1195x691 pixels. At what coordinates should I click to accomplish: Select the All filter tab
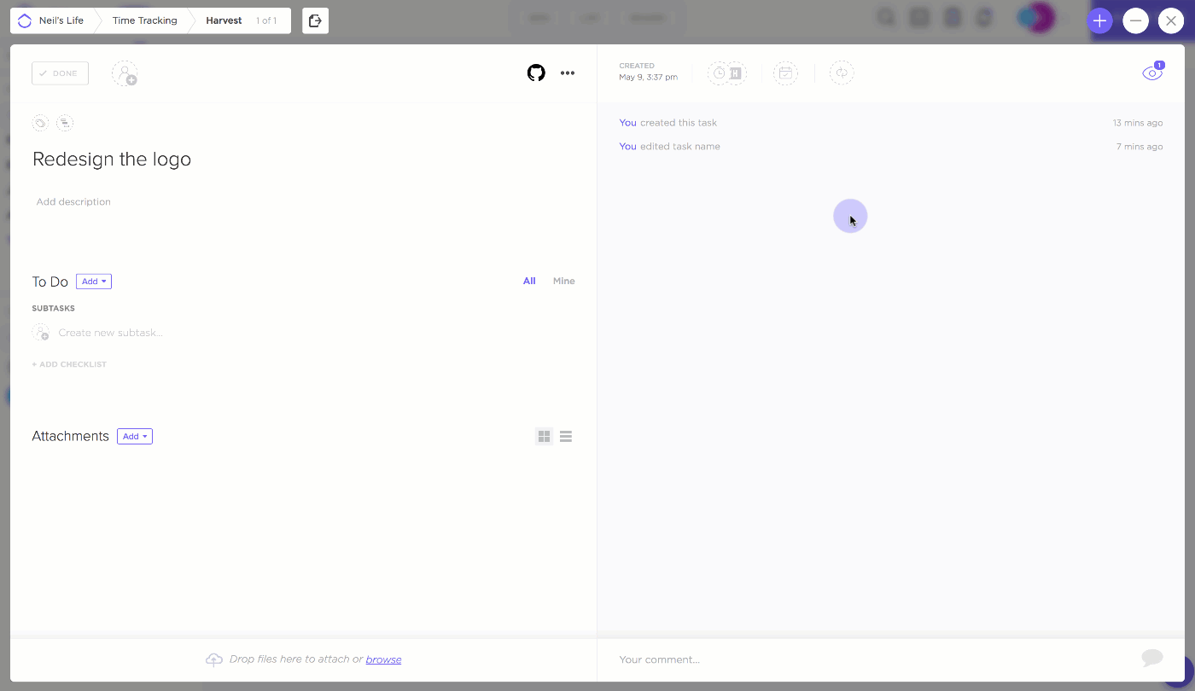pyautogui.click(x=529, y=282)
